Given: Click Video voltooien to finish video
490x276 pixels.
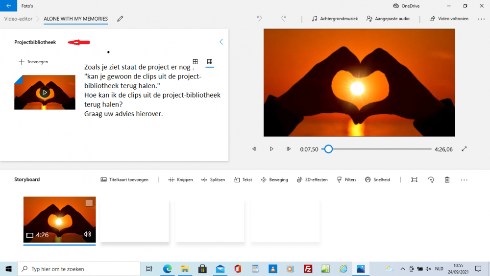Looking at the screenshot, I should pos(449,19).
